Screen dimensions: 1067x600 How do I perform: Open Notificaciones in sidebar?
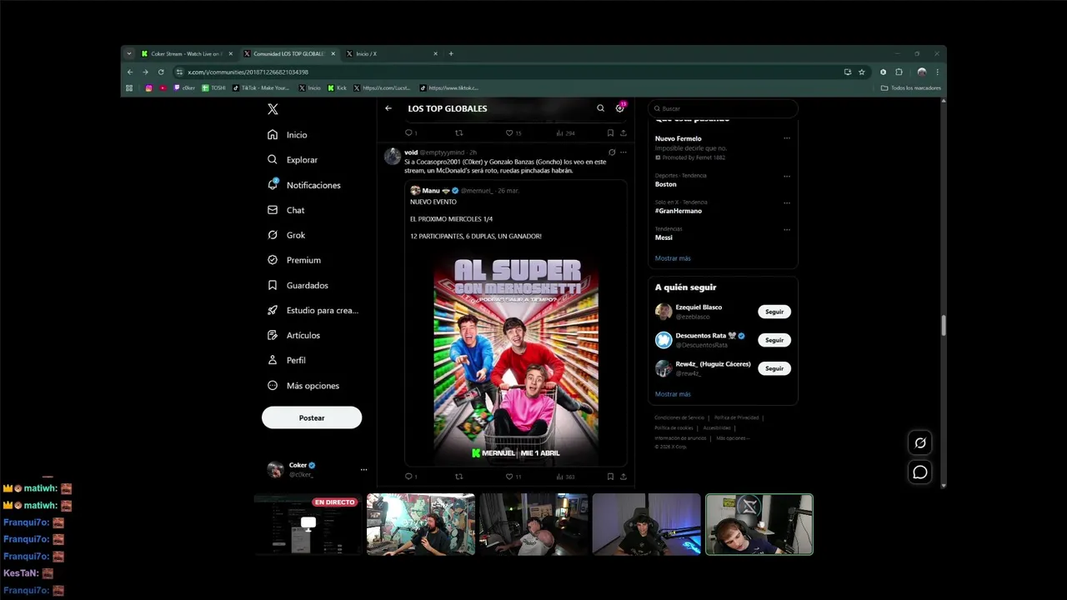304,185
